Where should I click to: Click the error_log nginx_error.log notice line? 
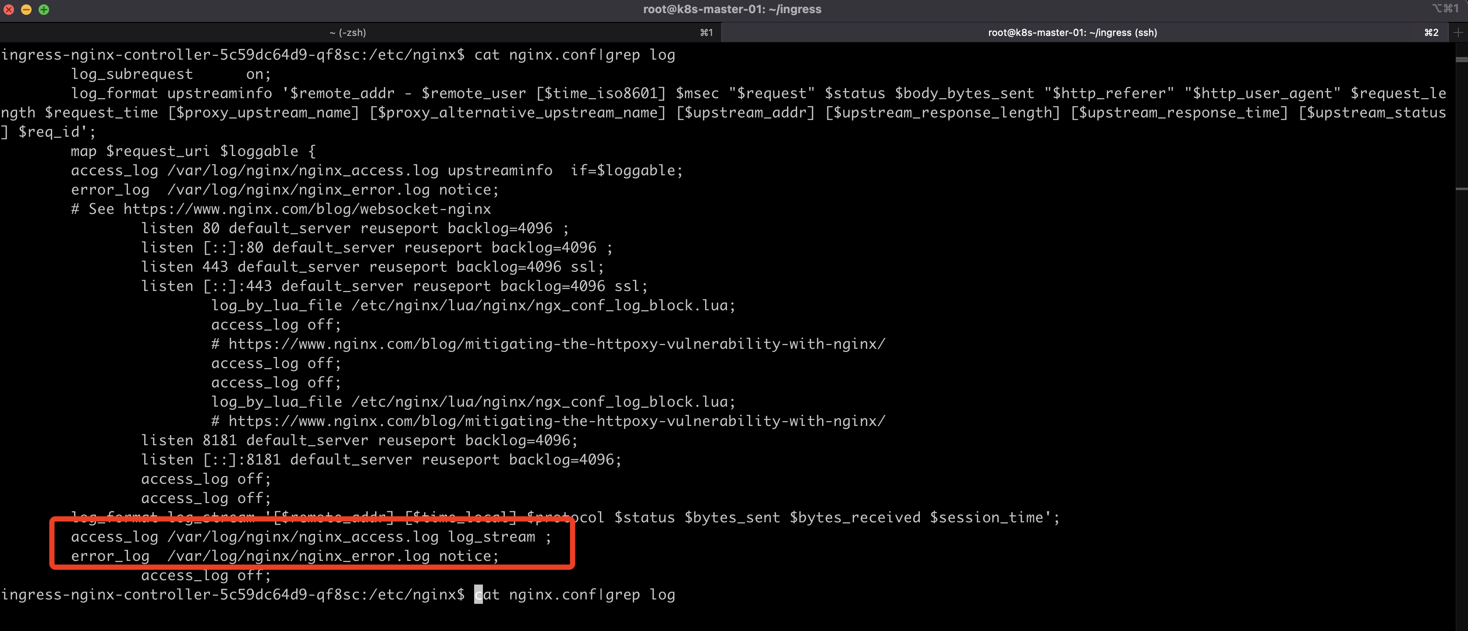285,556
